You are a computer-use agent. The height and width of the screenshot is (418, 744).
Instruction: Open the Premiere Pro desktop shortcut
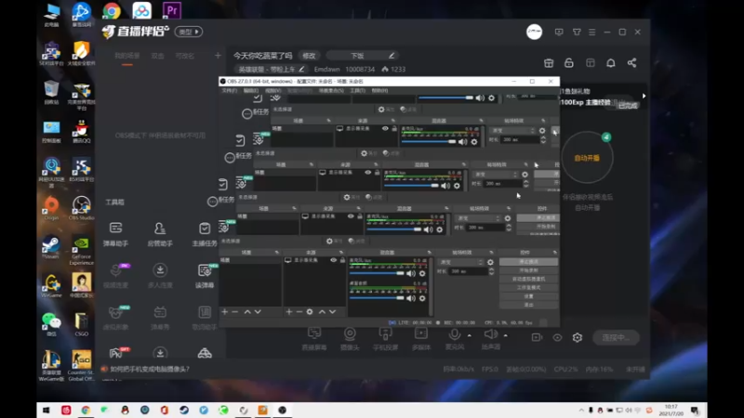(172, 10)
